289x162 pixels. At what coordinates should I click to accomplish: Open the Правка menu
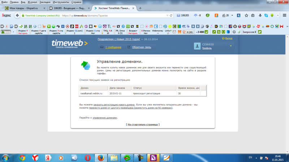tap(14, 2)
